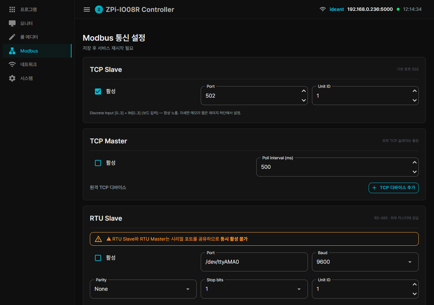Click the ideant network name
Image resolution: width=434 pixels, height=305 pixels.
(337, 9)
